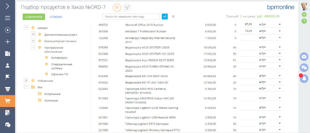Click the run process play icon
Image resolution: width=310 pixels, height=133 pixels.
(x=8, y=30)
